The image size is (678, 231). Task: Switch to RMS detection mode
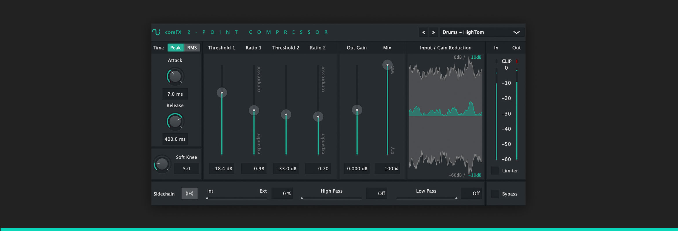[x=192, y=48]
